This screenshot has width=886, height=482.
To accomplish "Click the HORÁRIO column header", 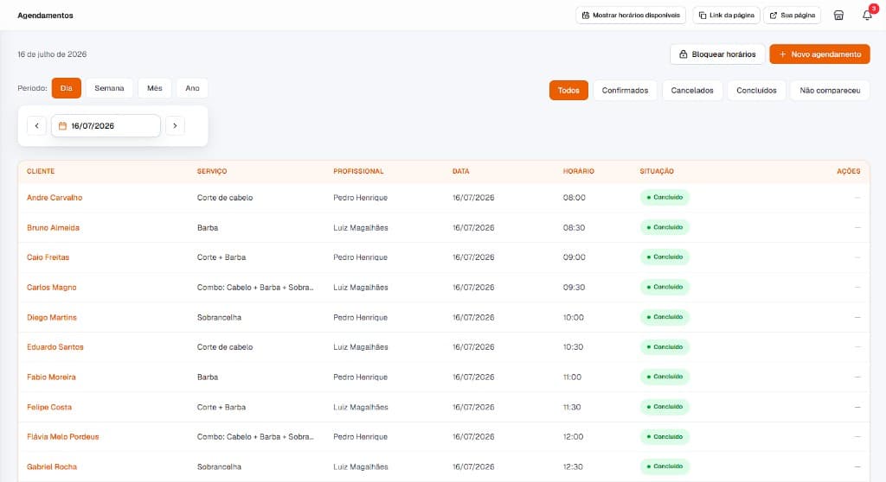I will click(579, 171).
